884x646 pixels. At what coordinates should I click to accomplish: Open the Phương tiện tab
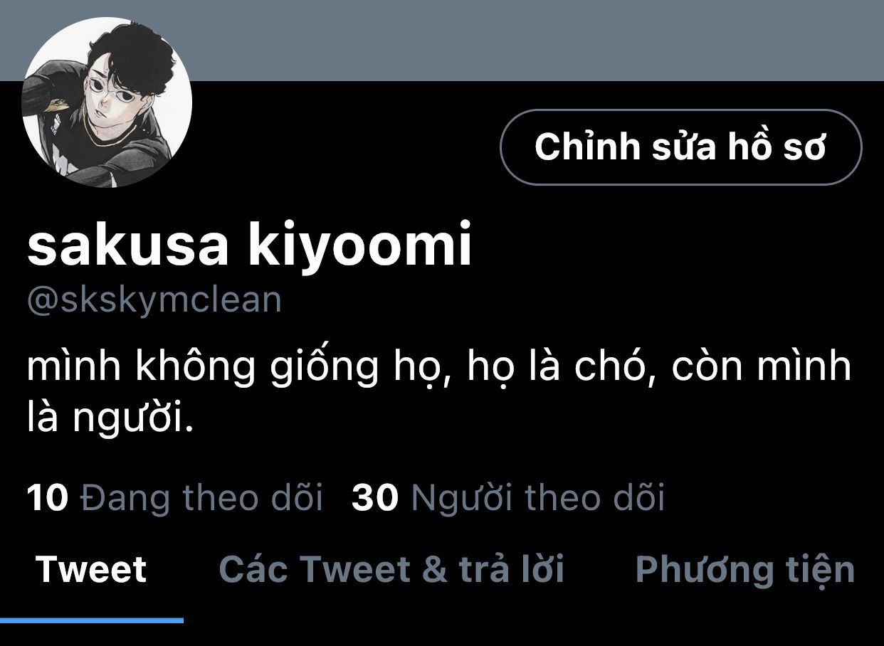744,570
